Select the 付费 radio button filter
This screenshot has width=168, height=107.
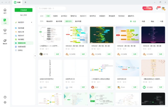(x=158, y=22)
